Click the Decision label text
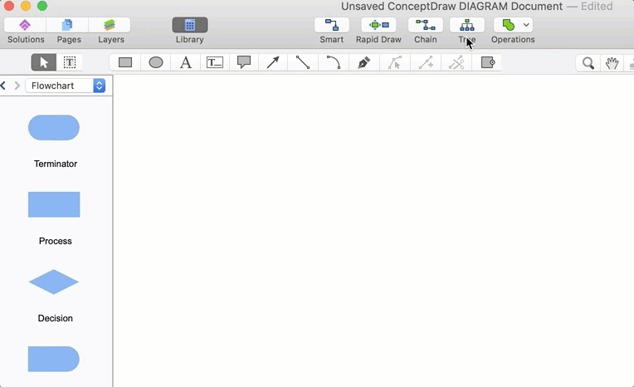 56,318
